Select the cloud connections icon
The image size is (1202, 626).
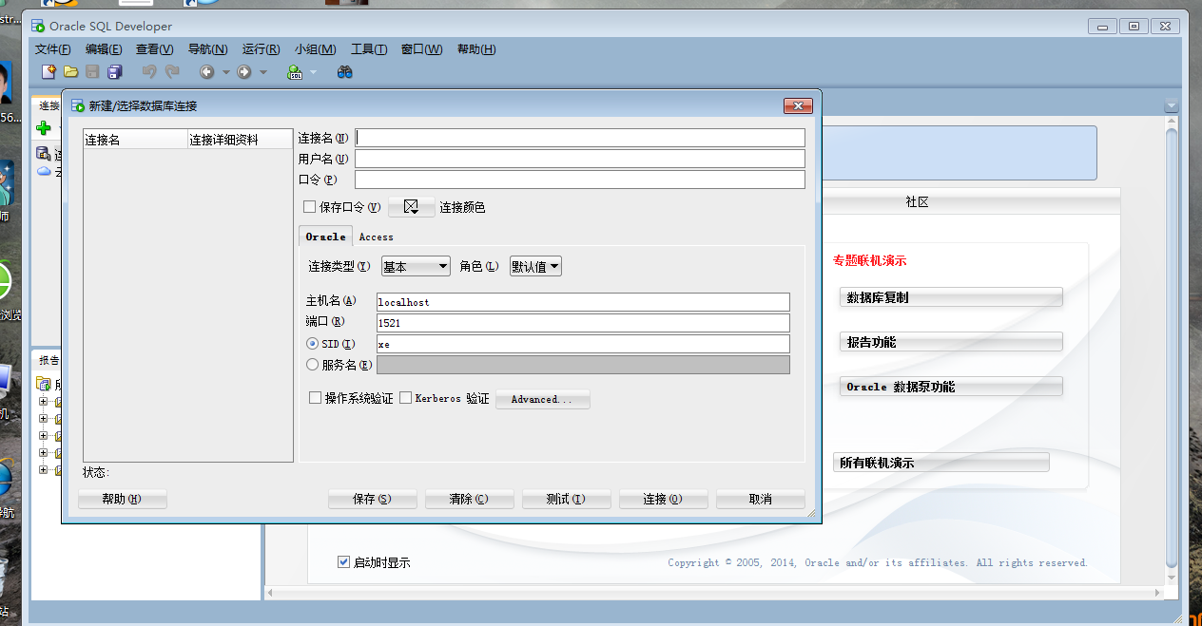coord(44,172)
